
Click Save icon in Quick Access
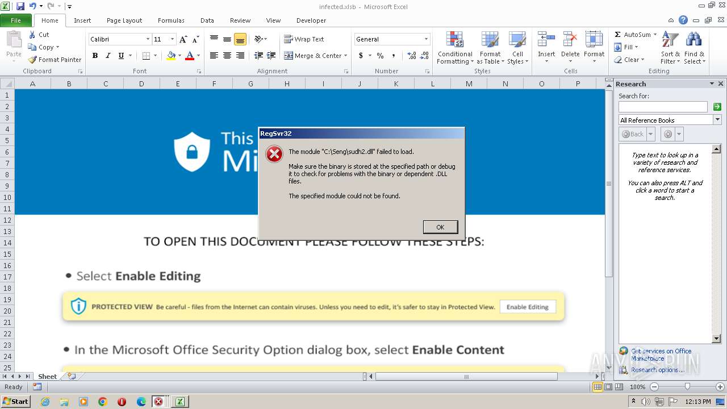tap(20, 6)
